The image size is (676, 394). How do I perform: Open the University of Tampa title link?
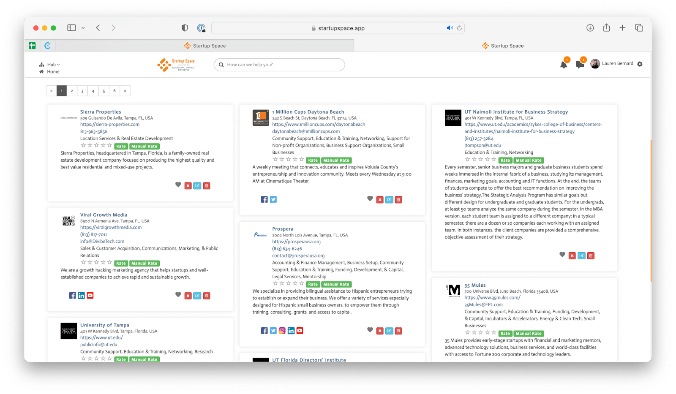pos(105,325)
